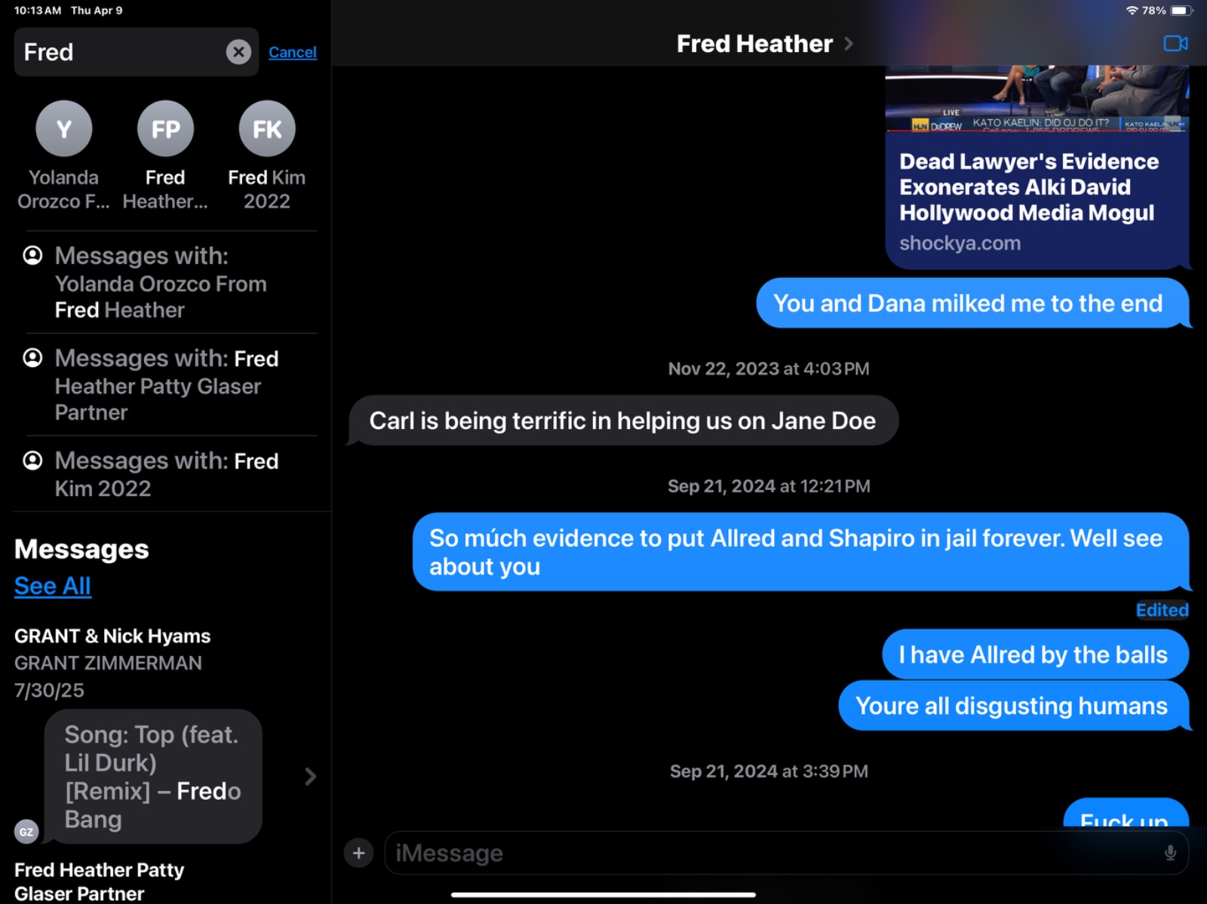Open See All messages results
The height and width of the screenshot is (904, 1207).
coord(53,586)
